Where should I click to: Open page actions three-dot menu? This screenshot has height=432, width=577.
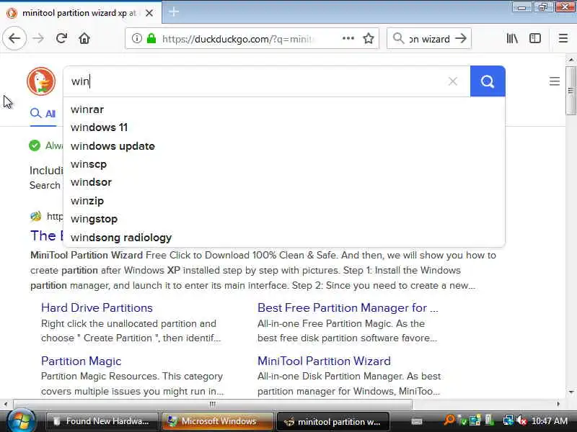click(x=348, y=38)
